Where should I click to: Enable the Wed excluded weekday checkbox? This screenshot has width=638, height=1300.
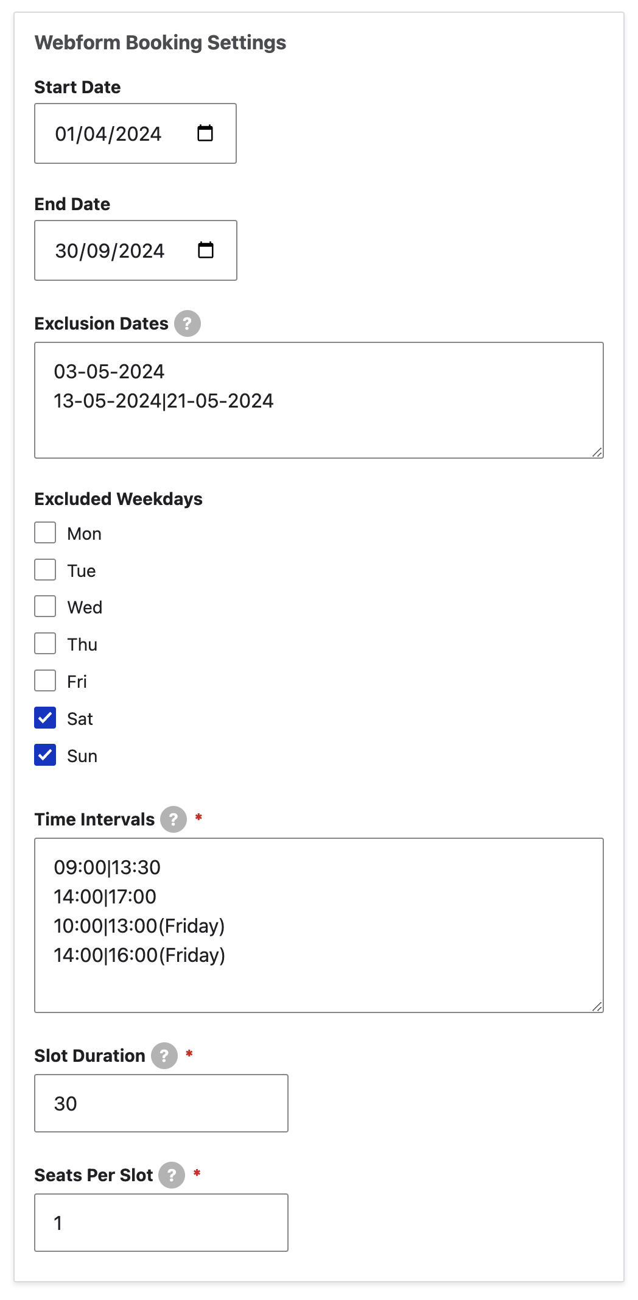45,607
